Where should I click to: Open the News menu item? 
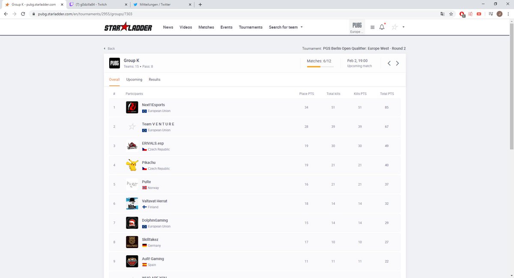pos(168,27)
